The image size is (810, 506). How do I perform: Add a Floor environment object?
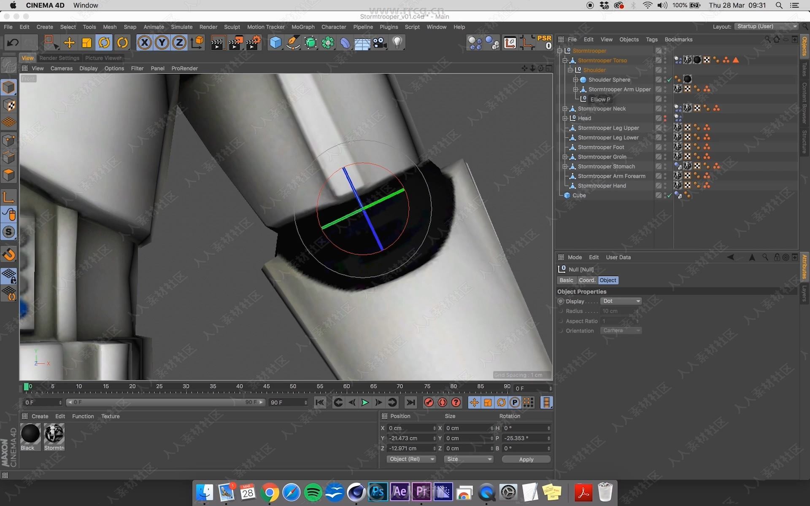pos(362,43)
